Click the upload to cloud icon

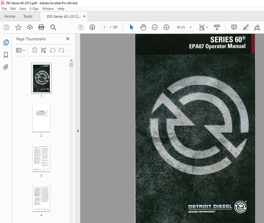coord(30,27)
